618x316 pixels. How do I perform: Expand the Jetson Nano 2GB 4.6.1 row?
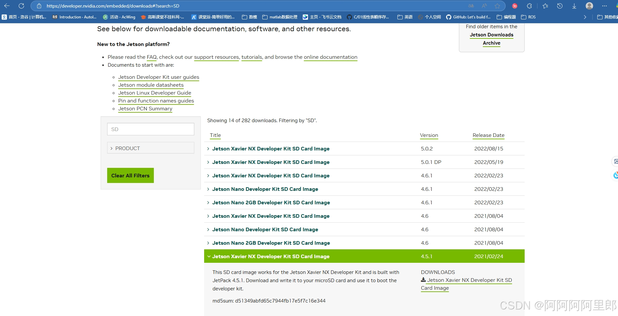click(364, 202)
